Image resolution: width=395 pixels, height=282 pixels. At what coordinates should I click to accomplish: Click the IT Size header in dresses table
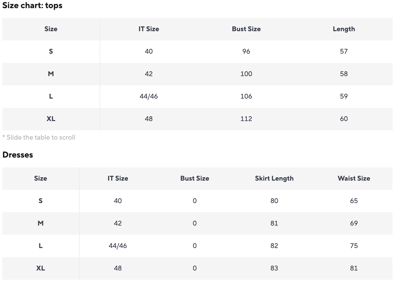click(x=118, y=179)
